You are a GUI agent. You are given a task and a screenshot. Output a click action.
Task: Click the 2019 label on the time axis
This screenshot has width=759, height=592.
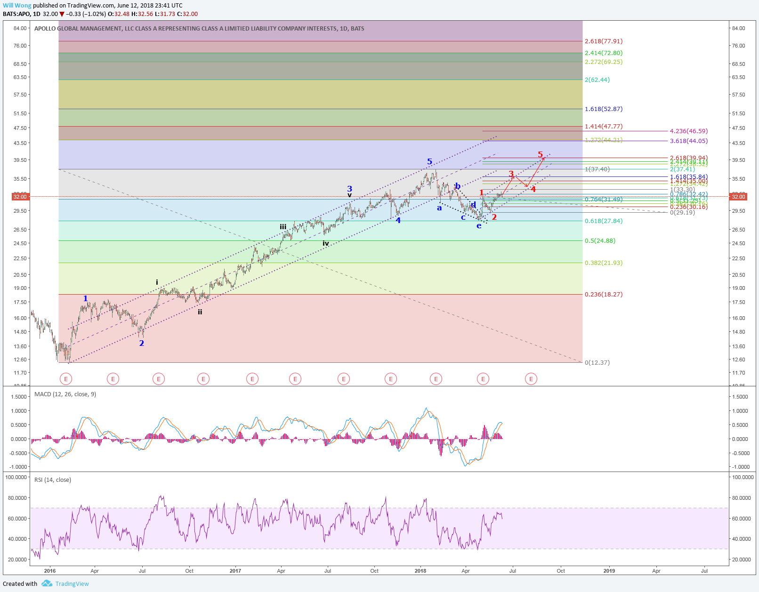click(x=609, y=571)
